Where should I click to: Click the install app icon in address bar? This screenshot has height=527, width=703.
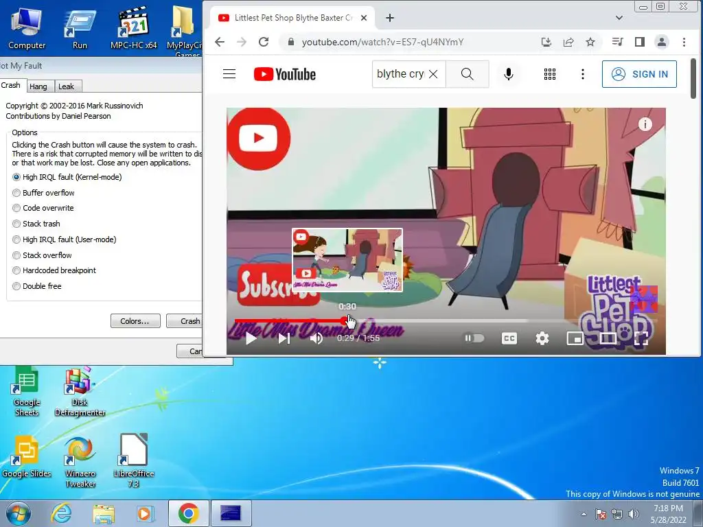pyautogui.click(x=546, y=42)
